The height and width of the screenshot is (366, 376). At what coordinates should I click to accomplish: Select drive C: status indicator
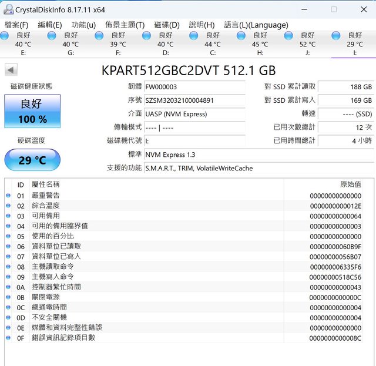(x=194, y=36)
